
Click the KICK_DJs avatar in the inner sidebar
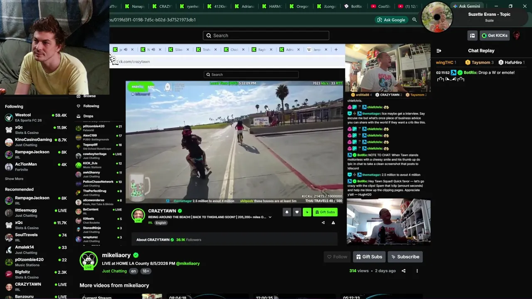[79, 165]
